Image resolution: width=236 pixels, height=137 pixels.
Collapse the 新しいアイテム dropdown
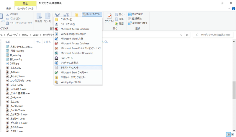pos(92,14)
